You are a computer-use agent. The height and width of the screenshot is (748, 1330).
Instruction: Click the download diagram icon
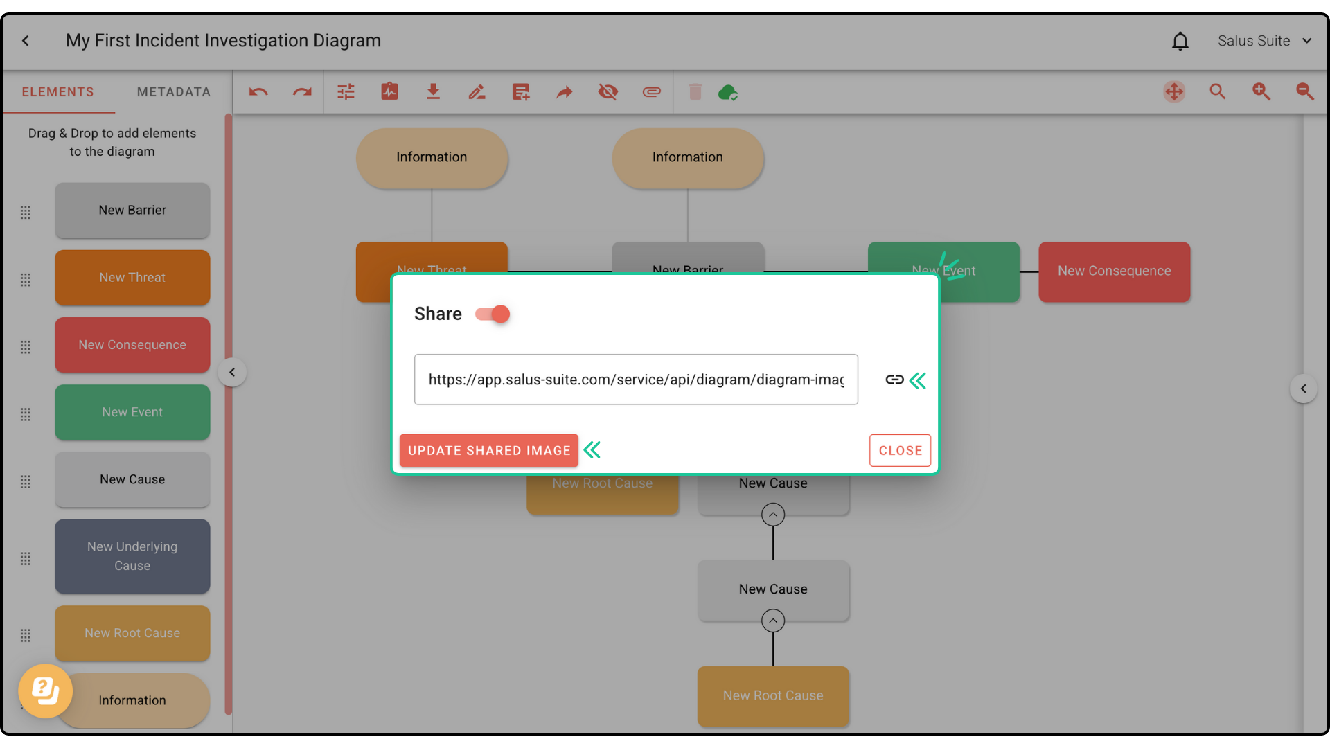(433, 92)
